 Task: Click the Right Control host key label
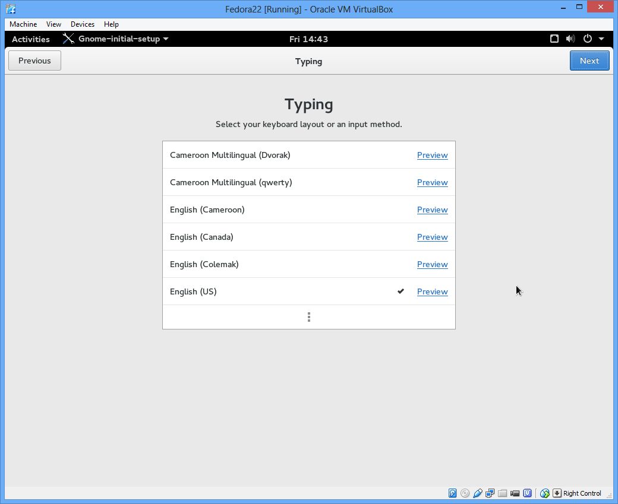[x=582, y=493]
